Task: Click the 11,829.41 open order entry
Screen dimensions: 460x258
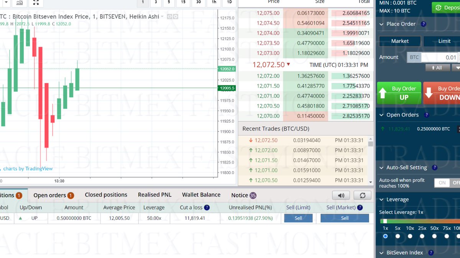Action: [399, 129]
